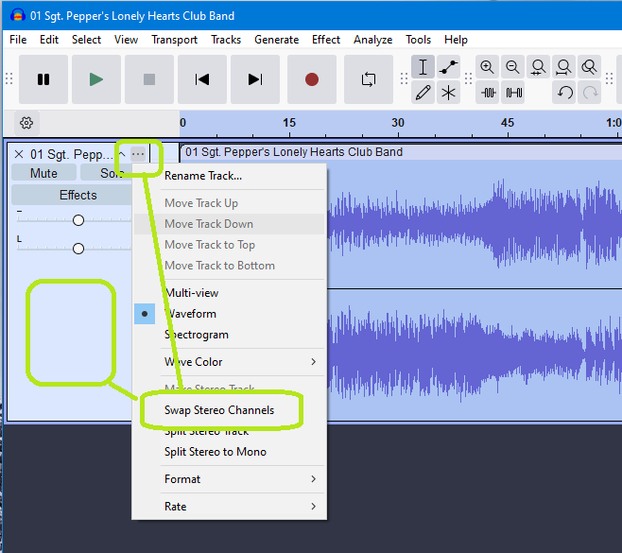This screenshot has height=553, width=622.
Task: Click track name '01 Sgt. Pepp...' label
Action: point(72,154)
